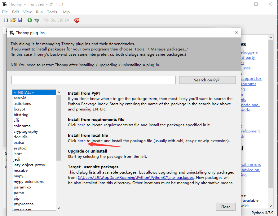Run current script with the green play icon
The height and width of the screenshot is (216, 278).
click(x=30, y=20)
